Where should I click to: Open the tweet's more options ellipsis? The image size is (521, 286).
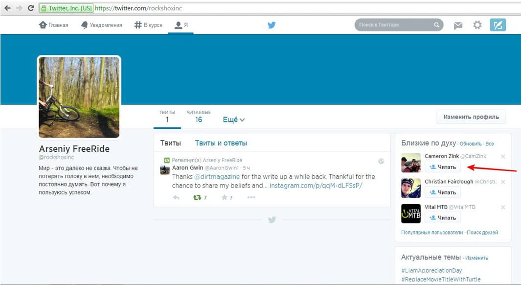pos(251,197)
